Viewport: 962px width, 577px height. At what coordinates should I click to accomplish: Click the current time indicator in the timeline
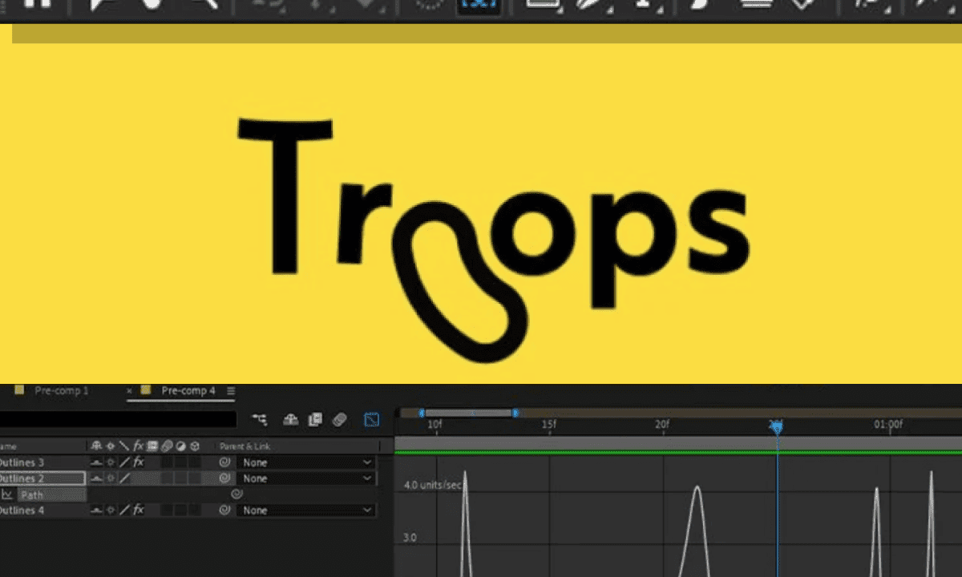coord(776,427)
